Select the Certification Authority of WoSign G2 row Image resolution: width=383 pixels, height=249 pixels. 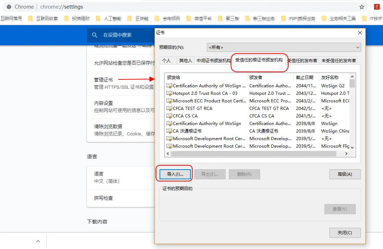pyautogui.click(x=258, y=86)
